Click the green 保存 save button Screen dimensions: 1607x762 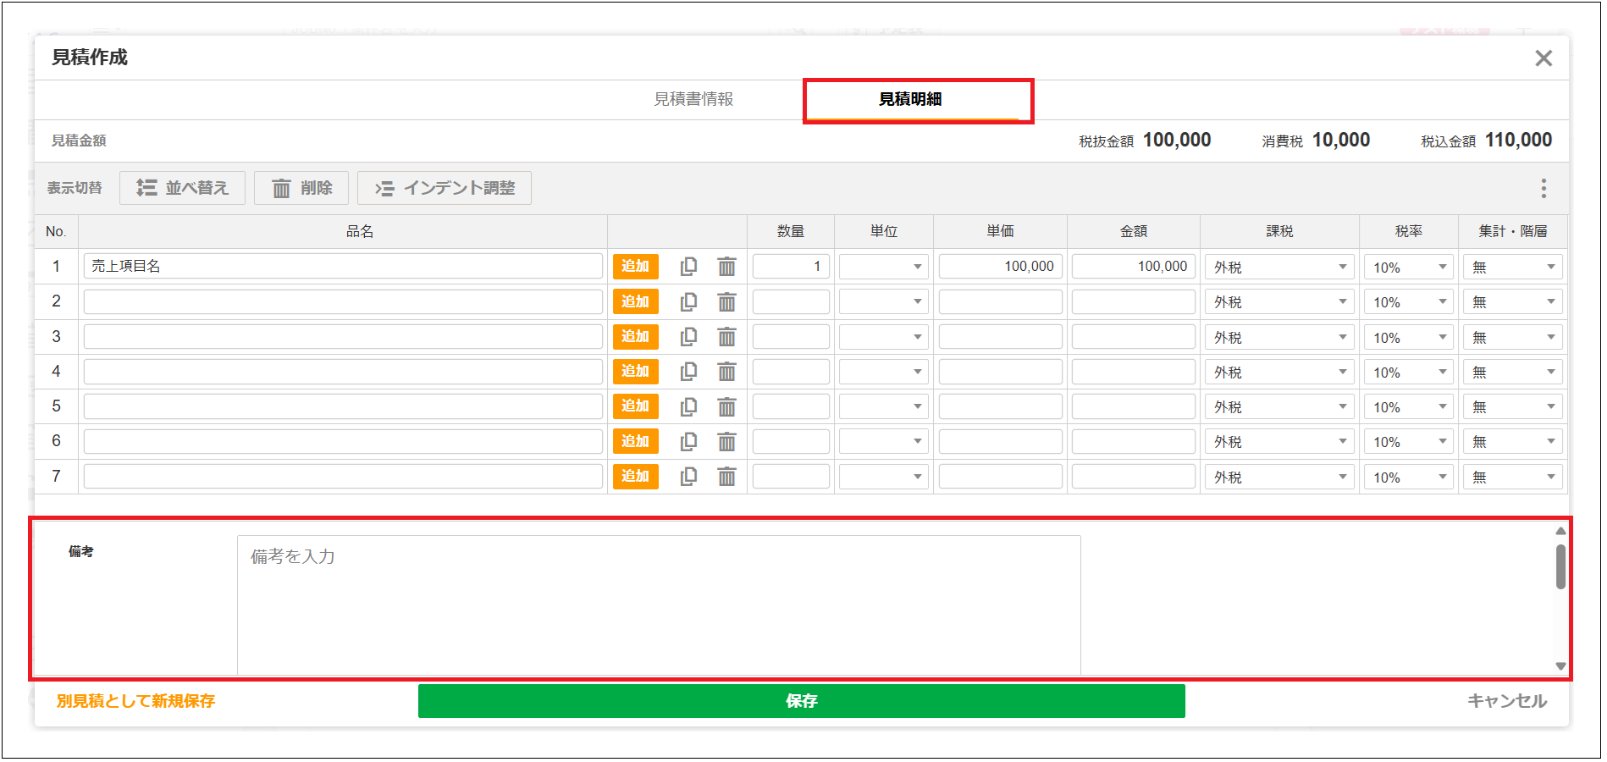coord(801,701)
